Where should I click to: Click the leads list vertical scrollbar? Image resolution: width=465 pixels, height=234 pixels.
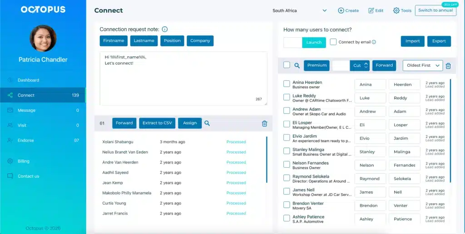tap(450, 132)
